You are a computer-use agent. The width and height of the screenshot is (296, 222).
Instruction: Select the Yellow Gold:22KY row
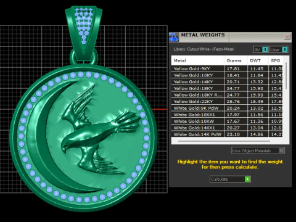(227, 102)
